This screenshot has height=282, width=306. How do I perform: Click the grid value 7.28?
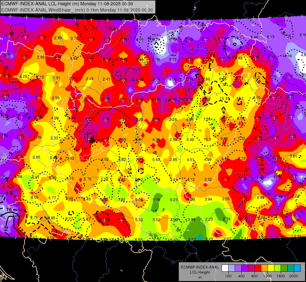coord(91,39)
